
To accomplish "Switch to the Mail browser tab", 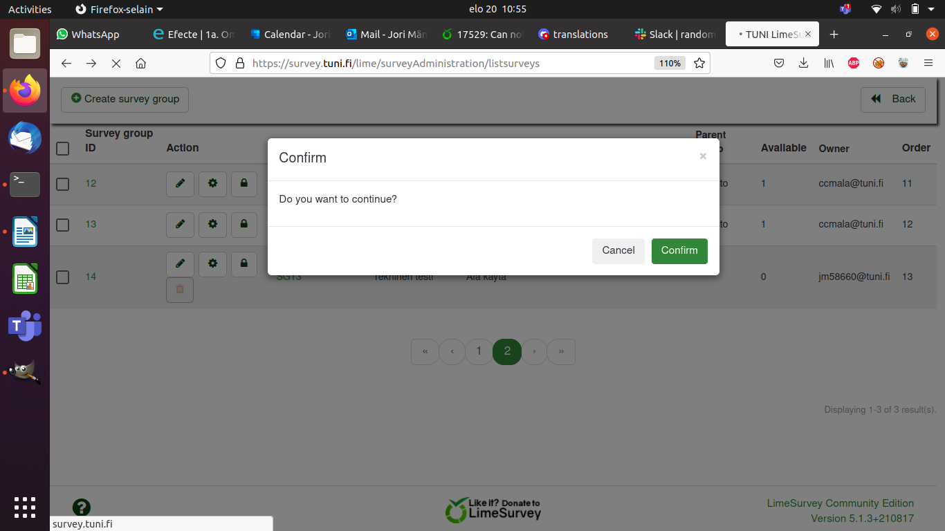I will (387, 35).
